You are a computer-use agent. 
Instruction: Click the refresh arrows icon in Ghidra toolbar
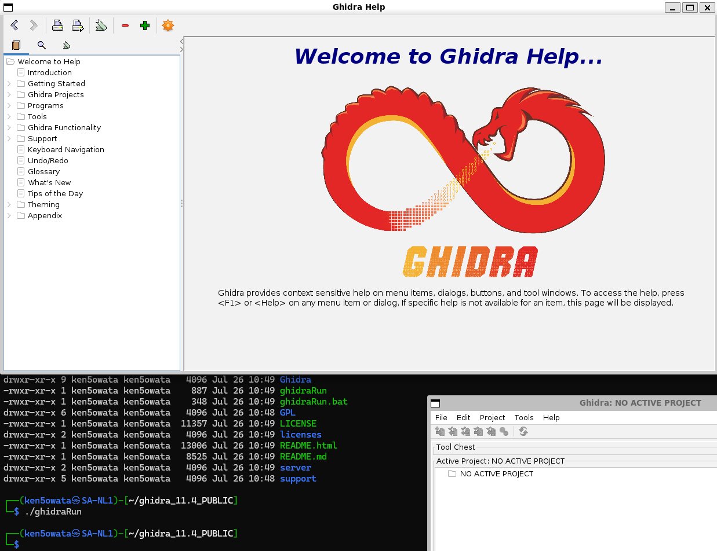(x=523, y=431)
